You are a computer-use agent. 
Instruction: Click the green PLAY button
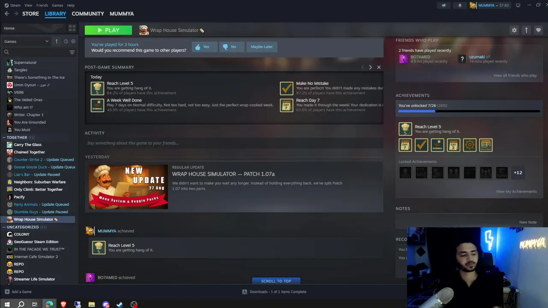point(108,30)
